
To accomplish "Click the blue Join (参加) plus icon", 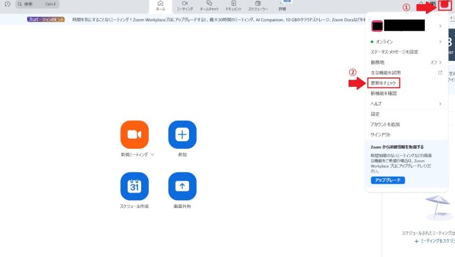I will tap(182, 135).
